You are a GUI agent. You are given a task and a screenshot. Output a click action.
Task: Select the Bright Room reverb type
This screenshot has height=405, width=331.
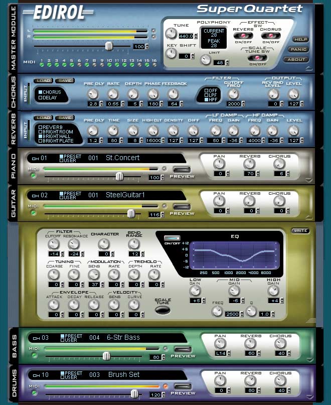[x=40, y=131]
